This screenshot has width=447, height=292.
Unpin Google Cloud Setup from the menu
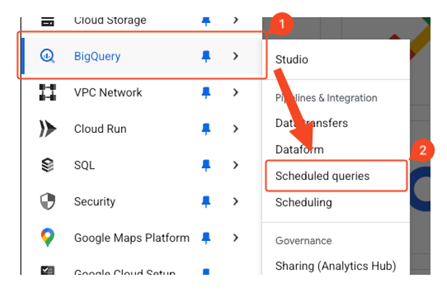tap(206, 272)
